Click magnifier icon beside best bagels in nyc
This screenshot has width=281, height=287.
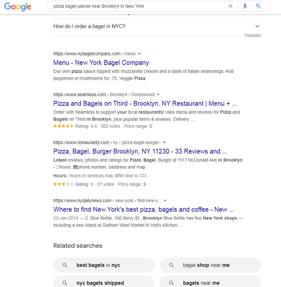pyautogui.click(x=65, y=265)
